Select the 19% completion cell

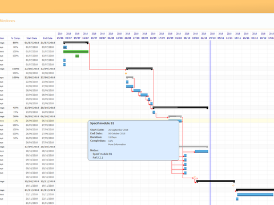coord(15,112)
